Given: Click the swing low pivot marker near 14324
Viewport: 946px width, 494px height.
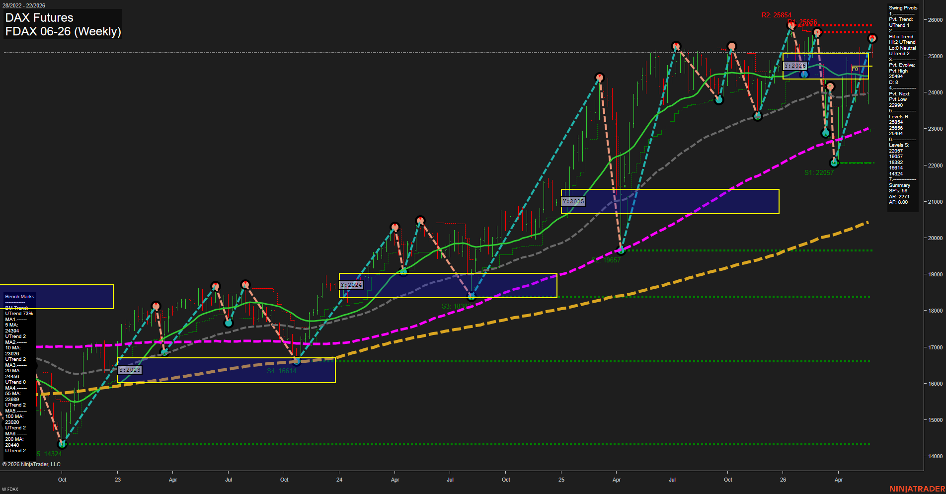Looking at the screenshot, I should click(x=62, y=444).
